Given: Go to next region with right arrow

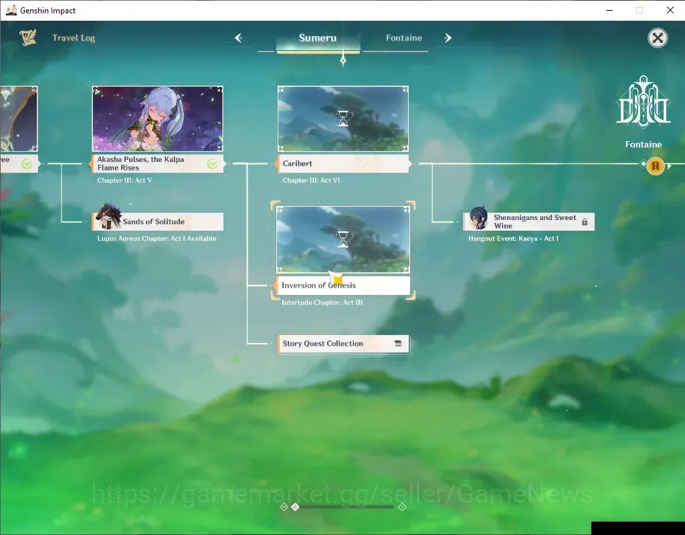Looking at the screenshot, I should (x=448, y=38).
